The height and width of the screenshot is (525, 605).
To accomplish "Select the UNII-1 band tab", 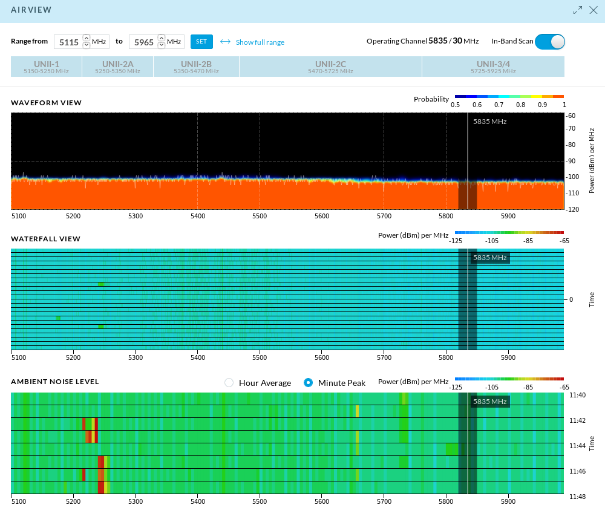I will click(46, 67).
